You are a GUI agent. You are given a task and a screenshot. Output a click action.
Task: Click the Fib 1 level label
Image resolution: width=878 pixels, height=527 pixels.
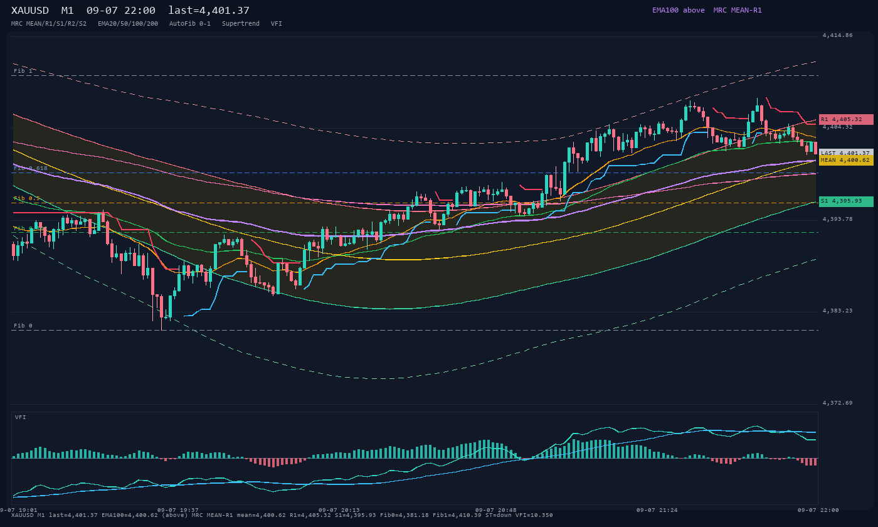click(x=23, y=72)
